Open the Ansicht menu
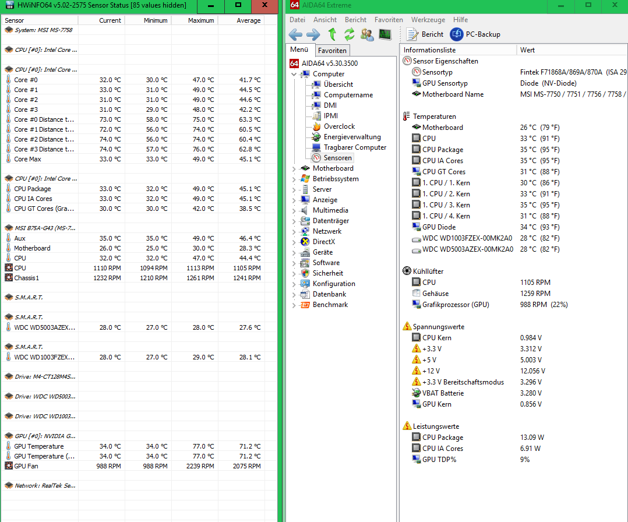The image size is (628, 522). pyautogui.click(x=325, y=20)
